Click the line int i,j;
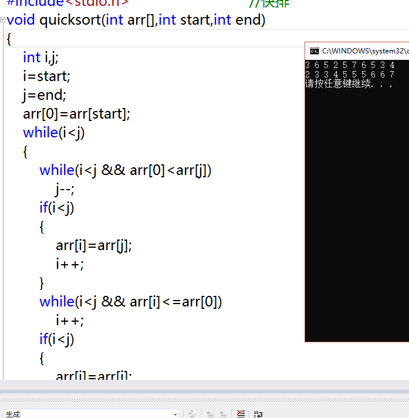This screenshot has height=418, width=409. [40, 58]
